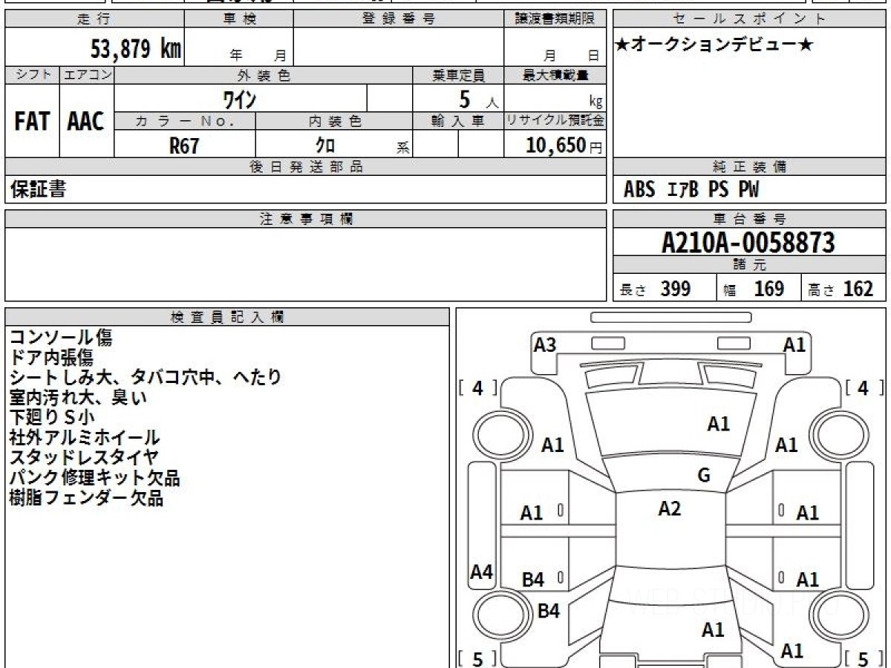891x668 pixels.
Task: Select the 走行 header cell
Action: pos(94,19)
